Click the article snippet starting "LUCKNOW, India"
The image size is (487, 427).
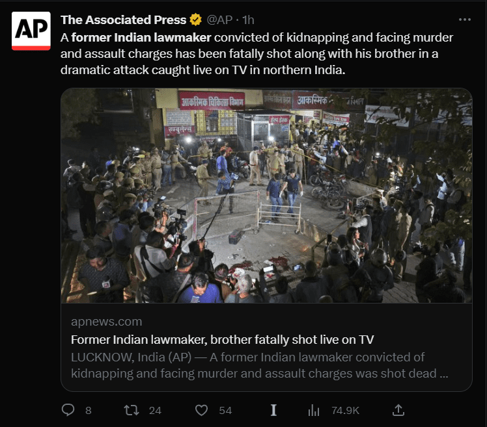[x=259, y=365]
